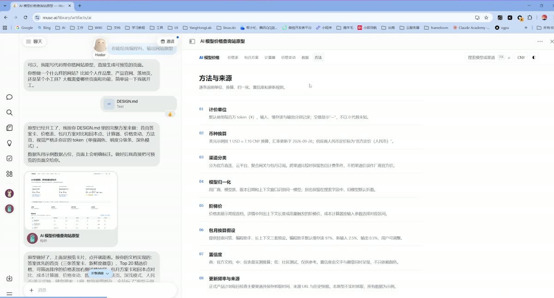Click the thumbs-up reaction emoji

click(x=170, y=114)
